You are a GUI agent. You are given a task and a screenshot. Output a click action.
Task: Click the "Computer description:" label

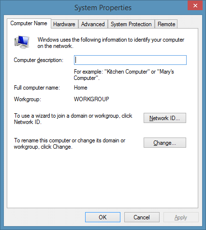(39, 60)
